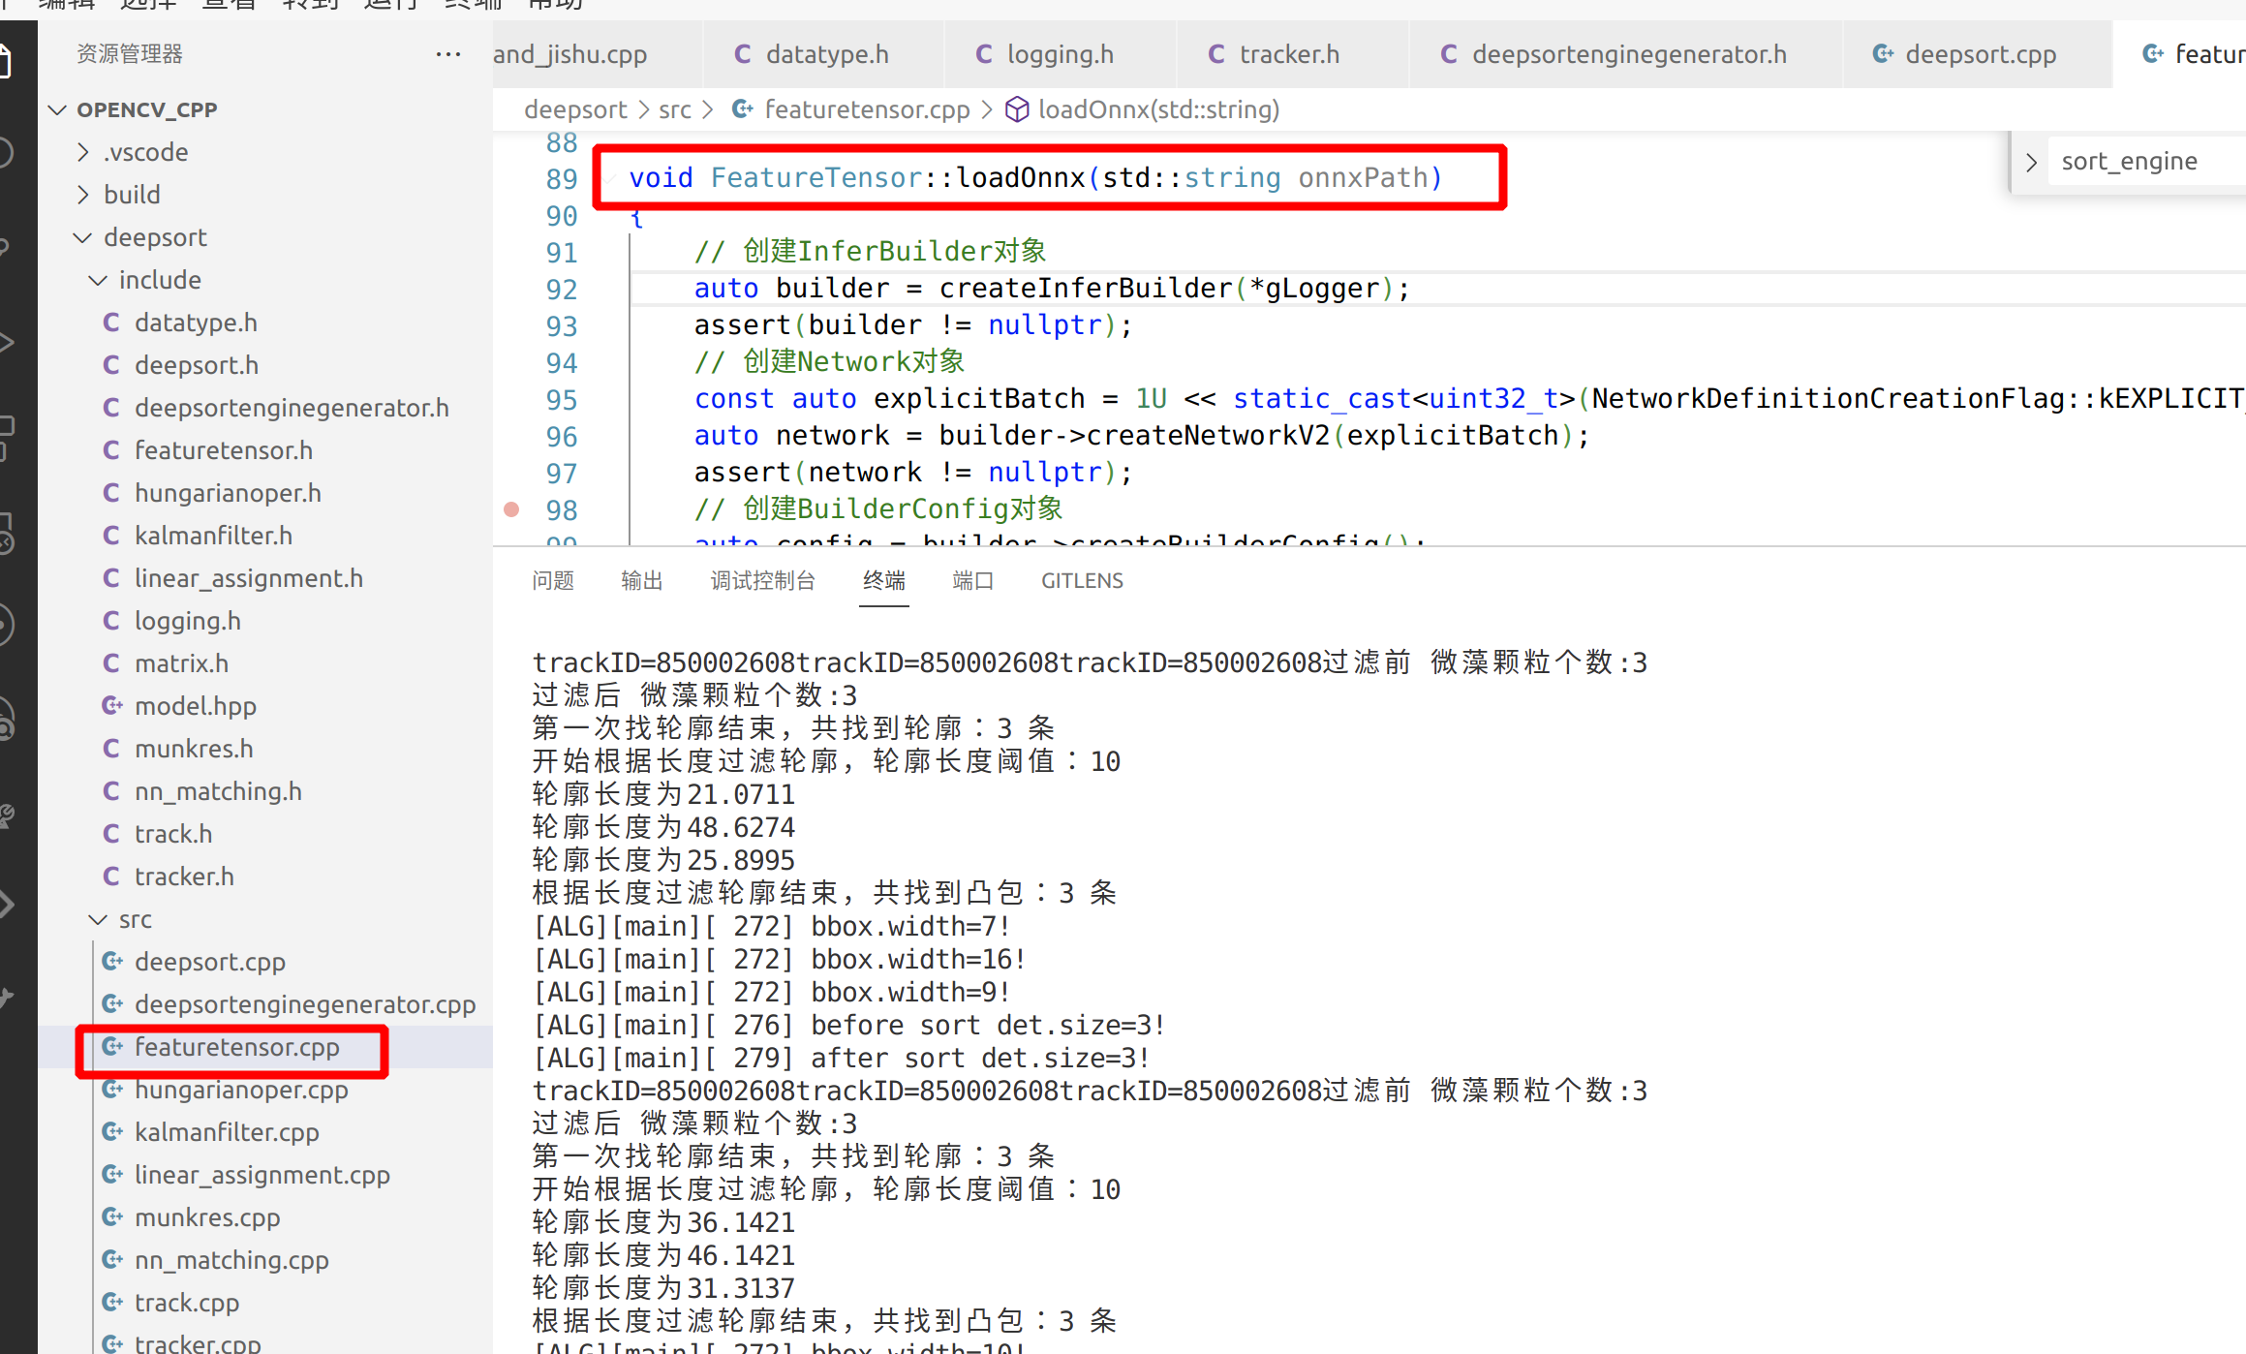2246x1354 pixels.
Task: Toggle the breakpoint on line 98
Action: pos(511,508)
